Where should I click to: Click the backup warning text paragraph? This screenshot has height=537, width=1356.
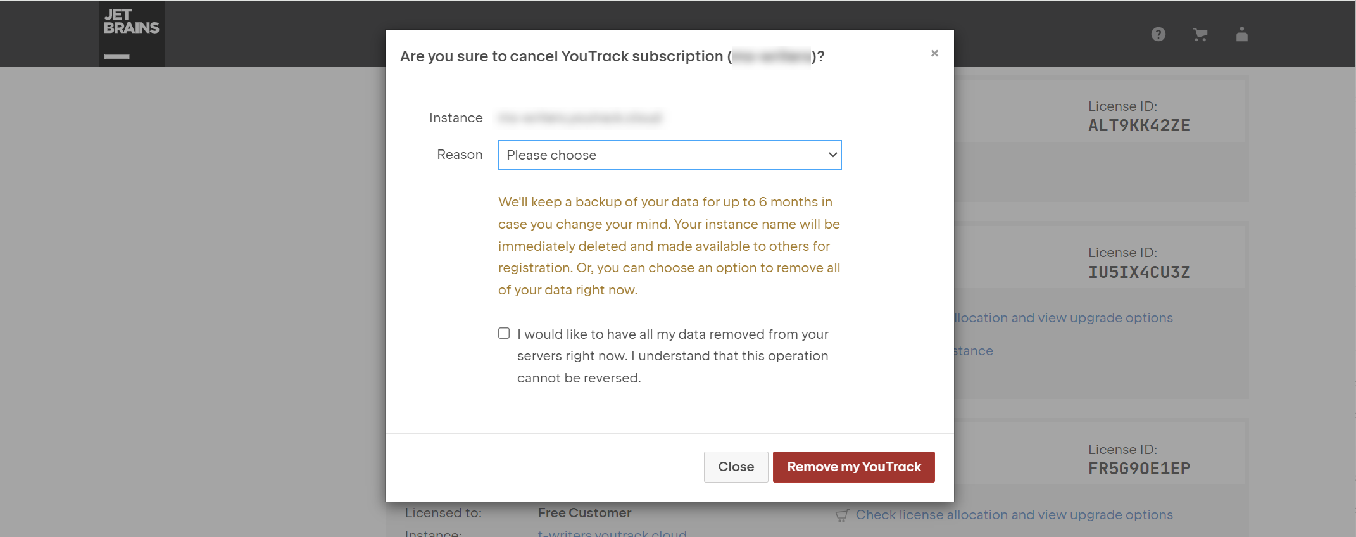[669, 246]
